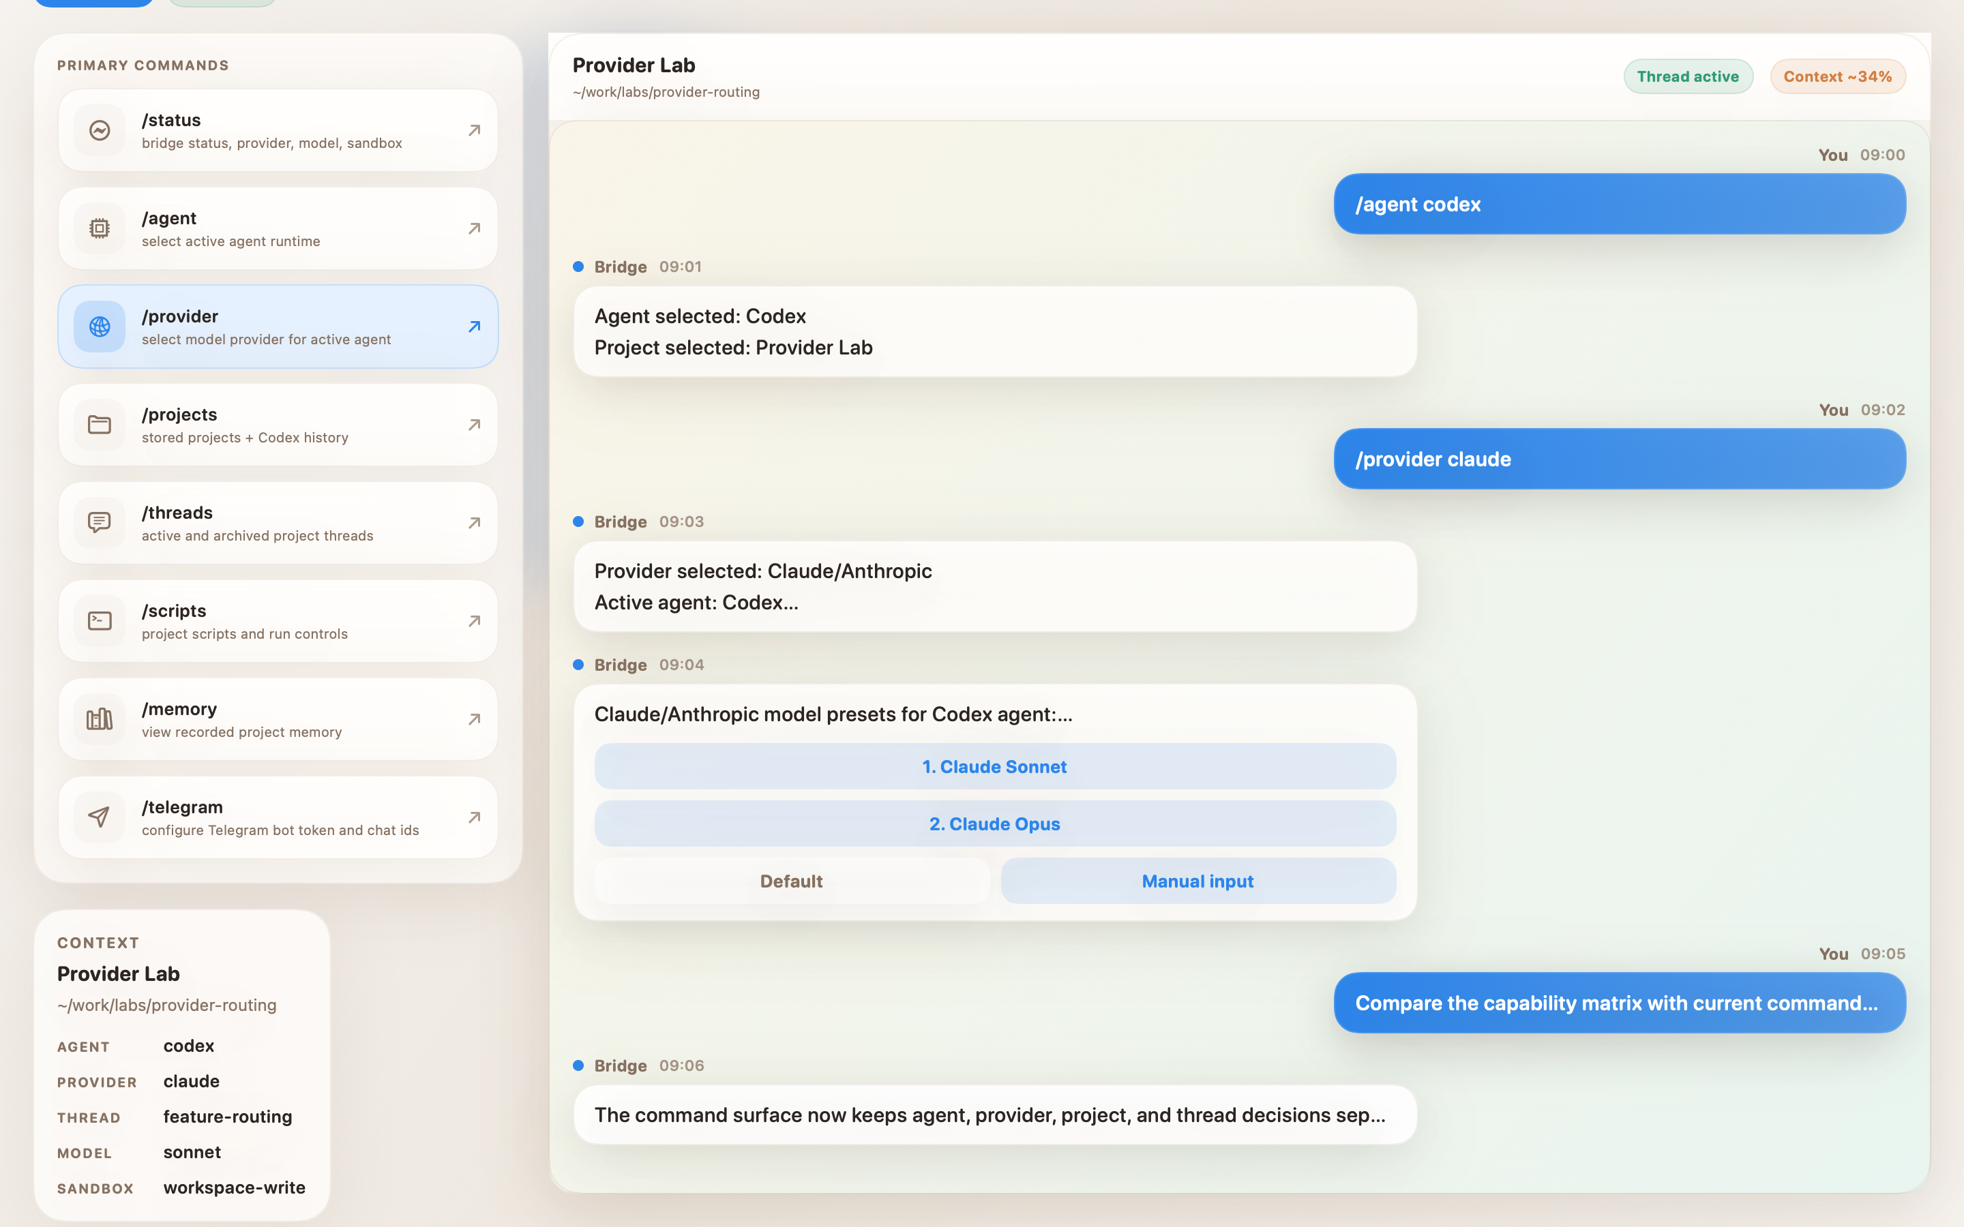Click the Bridge 09:01 sender label
This screenshot has height=1227, width=1964.
point(620,266)
